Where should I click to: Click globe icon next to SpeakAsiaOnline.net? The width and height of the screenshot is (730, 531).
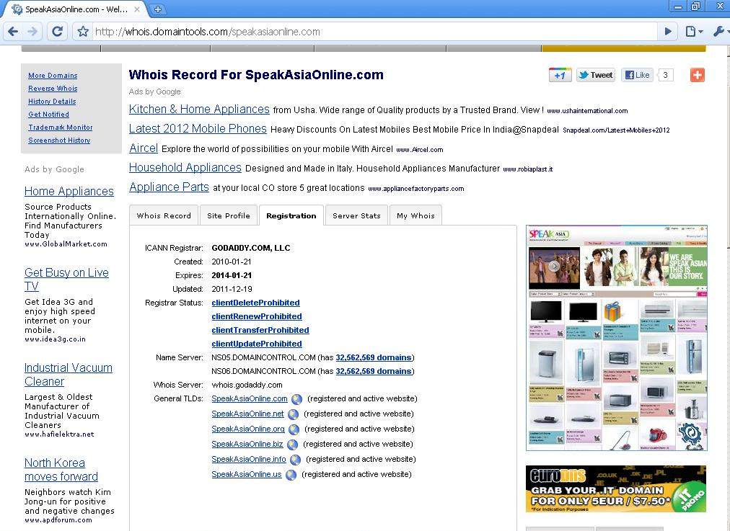point(294,414)
